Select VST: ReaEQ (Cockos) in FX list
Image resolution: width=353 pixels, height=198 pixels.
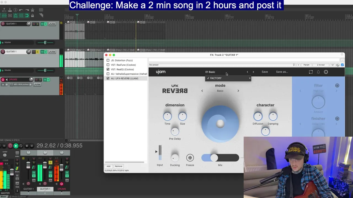tap(122, 69)
